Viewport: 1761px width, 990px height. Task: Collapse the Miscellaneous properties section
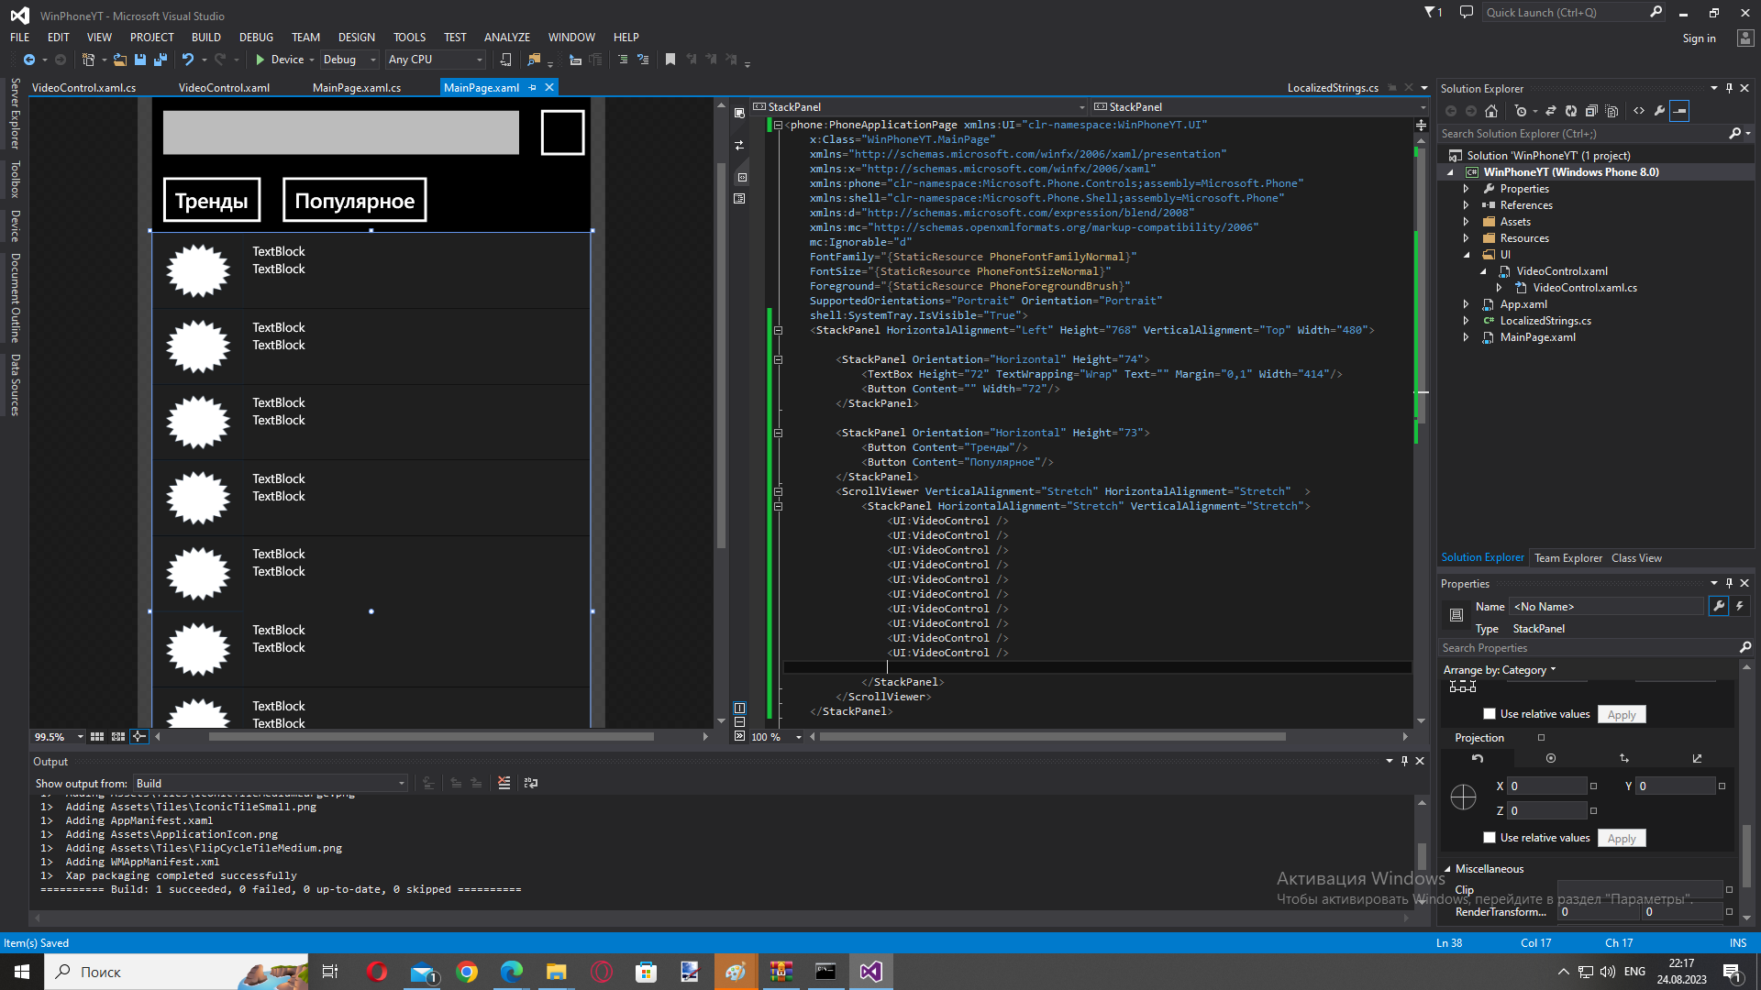(1448, 869)
